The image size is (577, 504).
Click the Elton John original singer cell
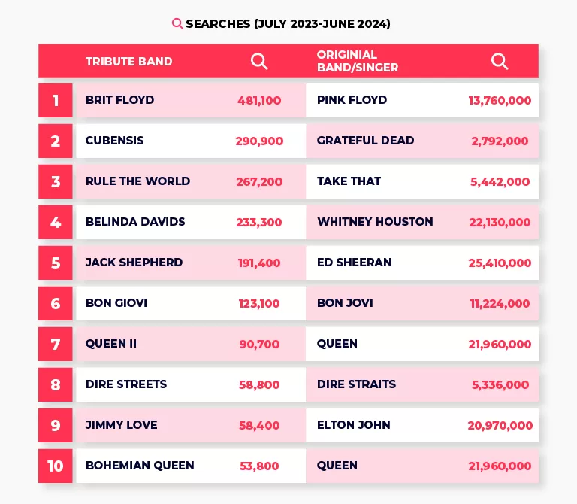(354, 425)
